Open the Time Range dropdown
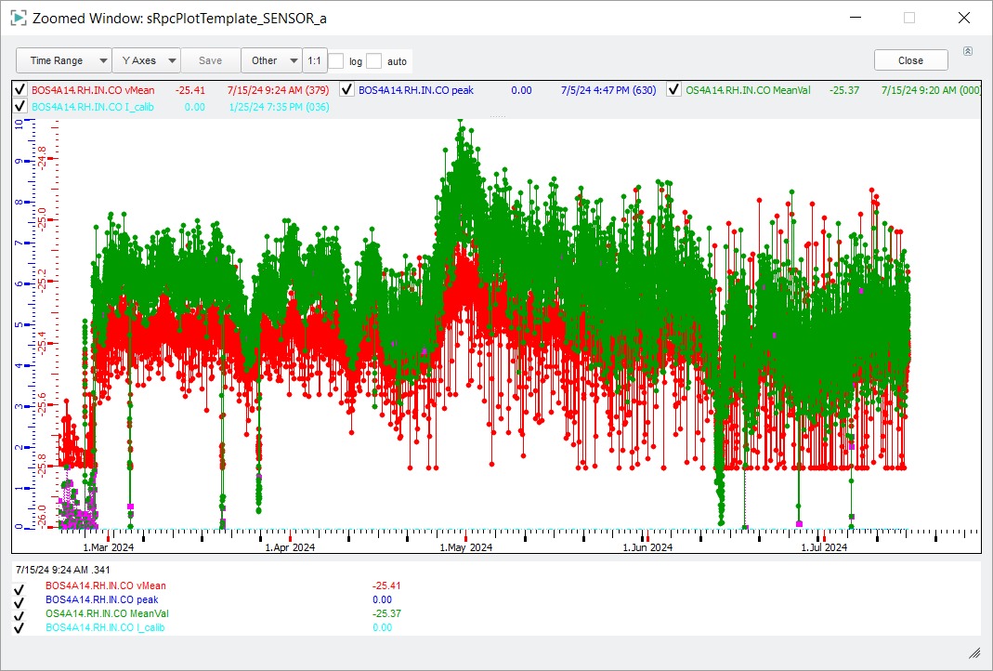Screen dimensions: 993x671 pyautogui.click(x=64, y=60)
